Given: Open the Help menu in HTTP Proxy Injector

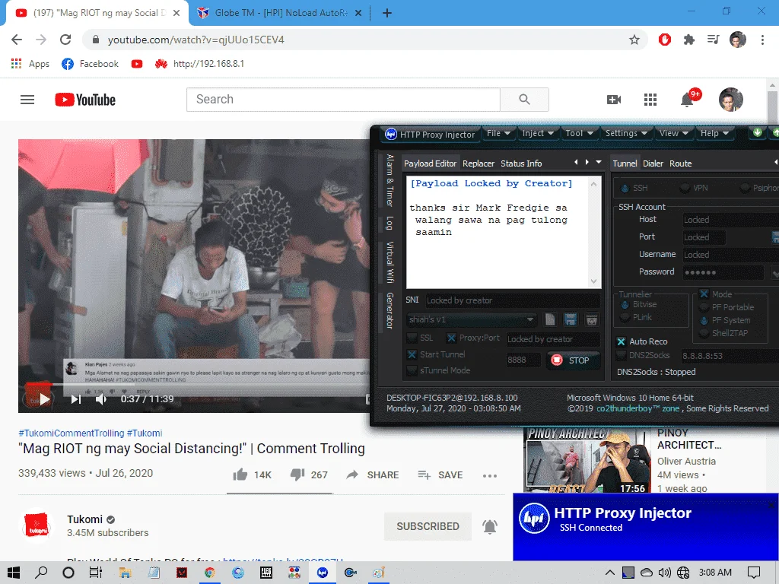Looking at the screenshot, I should (x=714, y=133).
